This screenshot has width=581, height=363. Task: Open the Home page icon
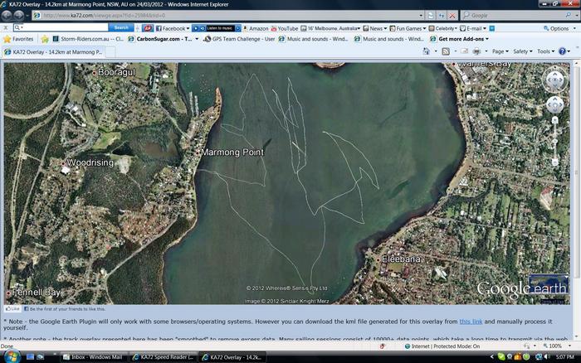[426, 51]
